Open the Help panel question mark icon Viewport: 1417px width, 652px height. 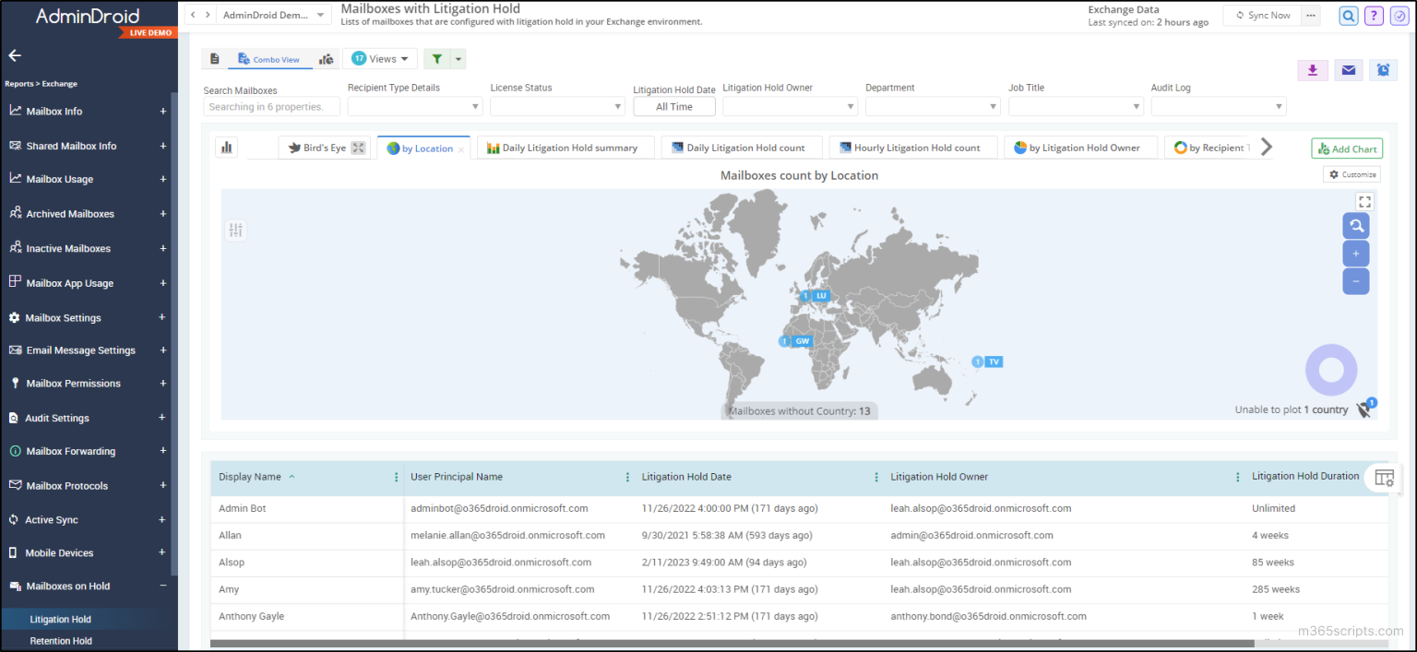point(1374,16)
